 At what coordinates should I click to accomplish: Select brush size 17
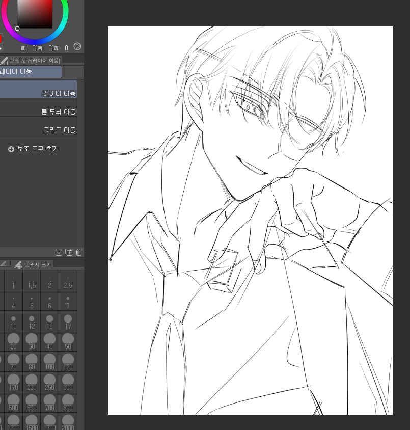[x=68, y=321]
